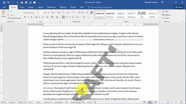Open the font size dropdown showing 11
This screenshot has width=186, height=104.
tap(42, 13)
